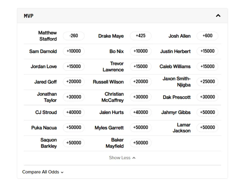
Task: Choose Trevor Lawrence's +15000 odds
Action: [x=140, y=67]
